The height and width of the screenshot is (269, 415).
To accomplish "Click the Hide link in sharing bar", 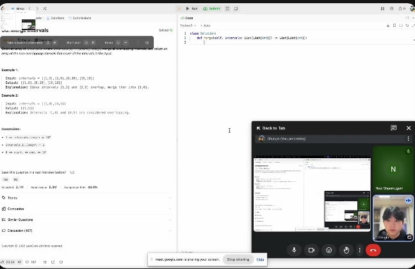I will point(260,259).
